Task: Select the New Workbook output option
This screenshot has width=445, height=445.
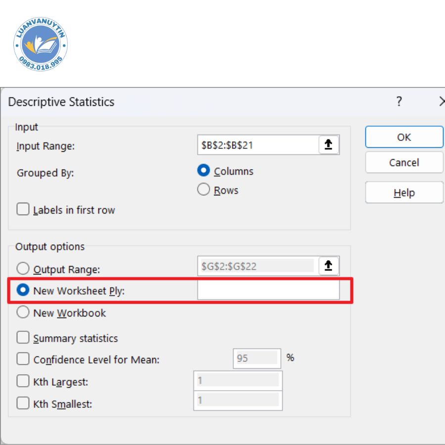Action: 23,312
